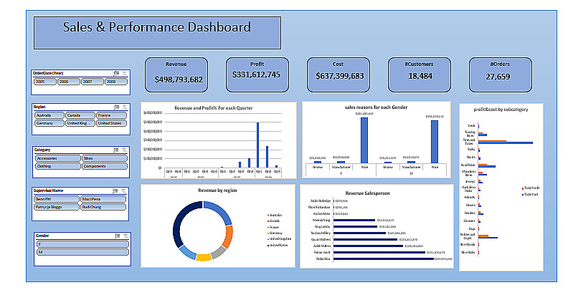The width and height of the screenshot is (573, 290).
Task: Toggle multi-select on the Gender slicer
Action: [x=117, y=236]
